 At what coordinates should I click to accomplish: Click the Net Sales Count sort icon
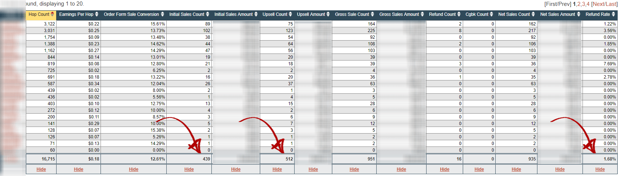click(533, 14)
